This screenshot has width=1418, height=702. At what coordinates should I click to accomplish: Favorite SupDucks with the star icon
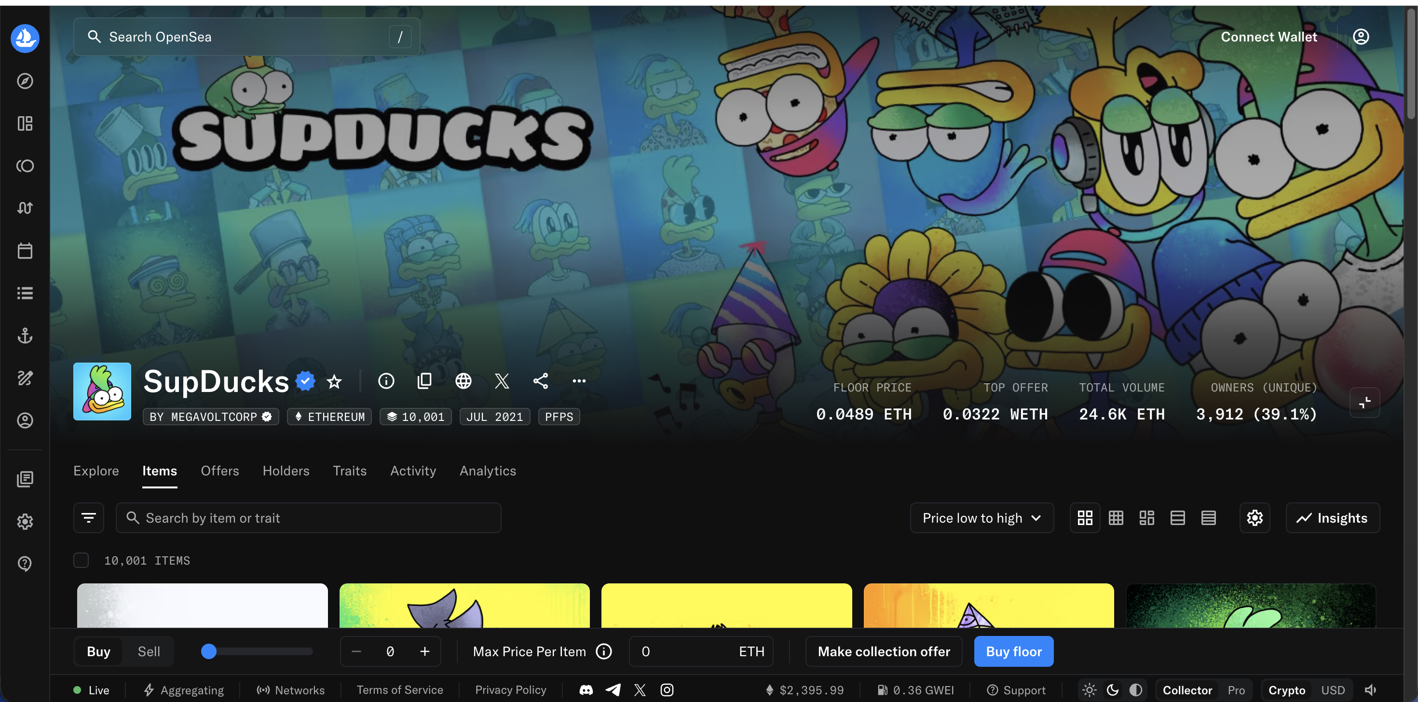[334, 381]
